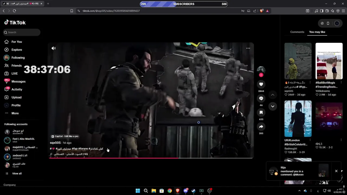Viewport: 347px width, 195px height.
Task: Open Steam from the taskbar
Action: [x=193, y=191]
